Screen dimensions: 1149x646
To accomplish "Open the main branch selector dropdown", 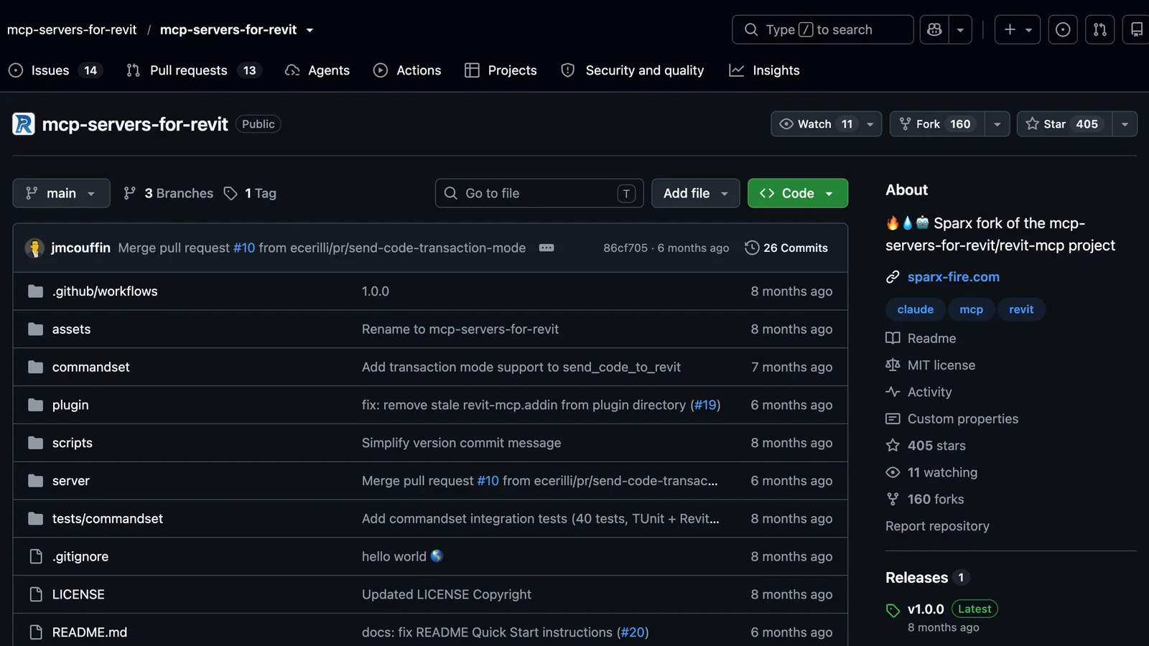I will tap(61, 193).
